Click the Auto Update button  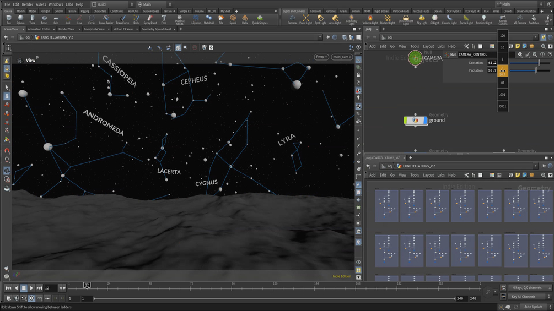coord(533,307)
